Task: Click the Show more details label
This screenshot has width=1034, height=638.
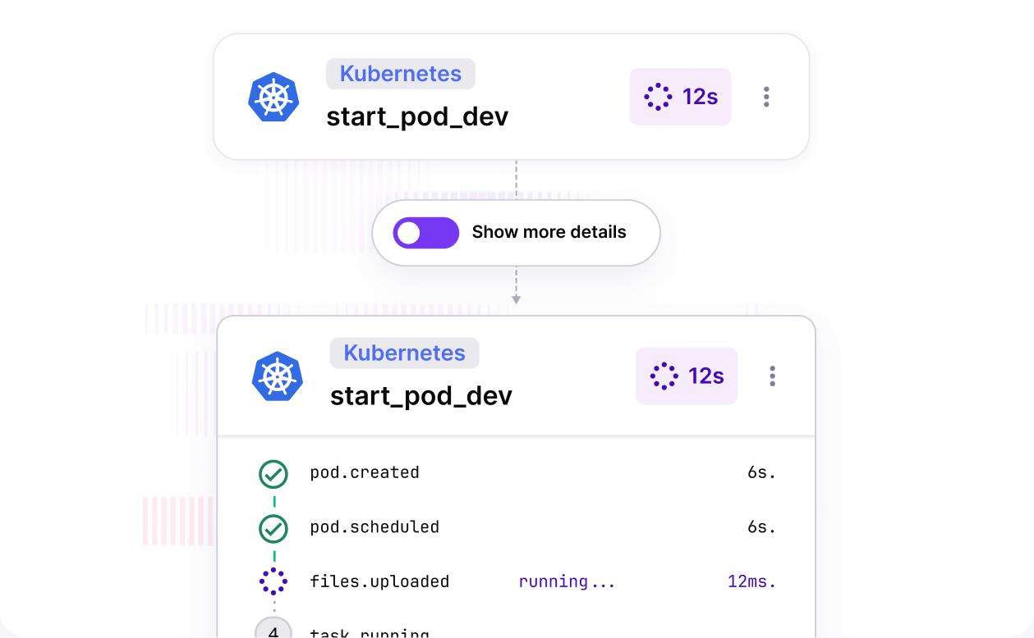Action: pos(549,232)
